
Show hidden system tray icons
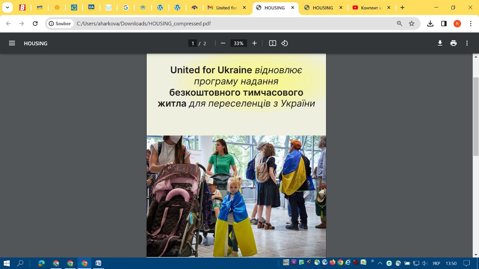click(x=380, y=263)
